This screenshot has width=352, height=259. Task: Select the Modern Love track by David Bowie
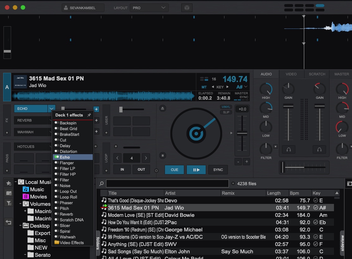tap(217, 215)
